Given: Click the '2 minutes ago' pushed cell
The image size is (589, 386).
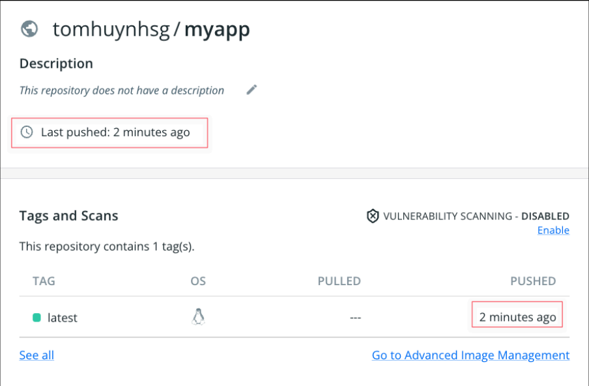Looking at the screenshot, I should click(x=517, y=317).
